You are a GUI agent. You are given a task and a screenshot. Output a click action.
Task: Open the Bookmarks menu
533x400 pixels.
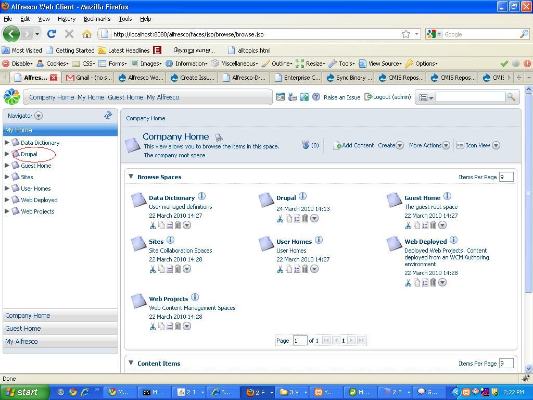97,19
